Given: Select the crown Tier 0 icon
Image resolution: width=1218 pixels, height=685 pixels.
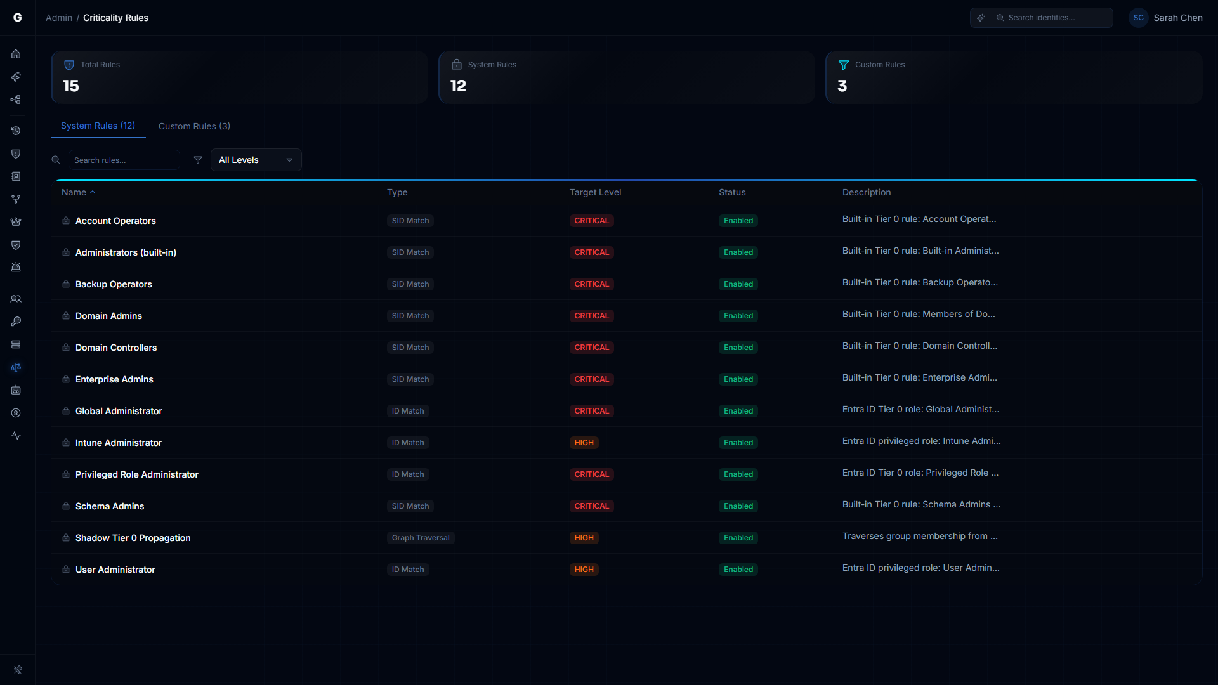Looking at the screenshot, I should [x=16, y=221].
